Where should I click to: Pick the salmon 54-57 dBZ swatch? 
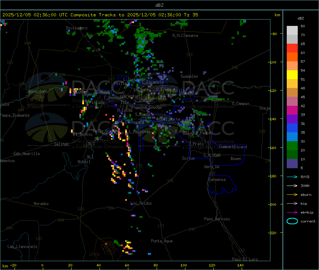[x=292, y=66]
